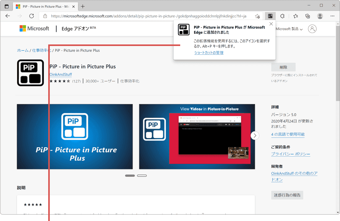Click the PiP extension logo thumbnail

click(x=30, y=73)
